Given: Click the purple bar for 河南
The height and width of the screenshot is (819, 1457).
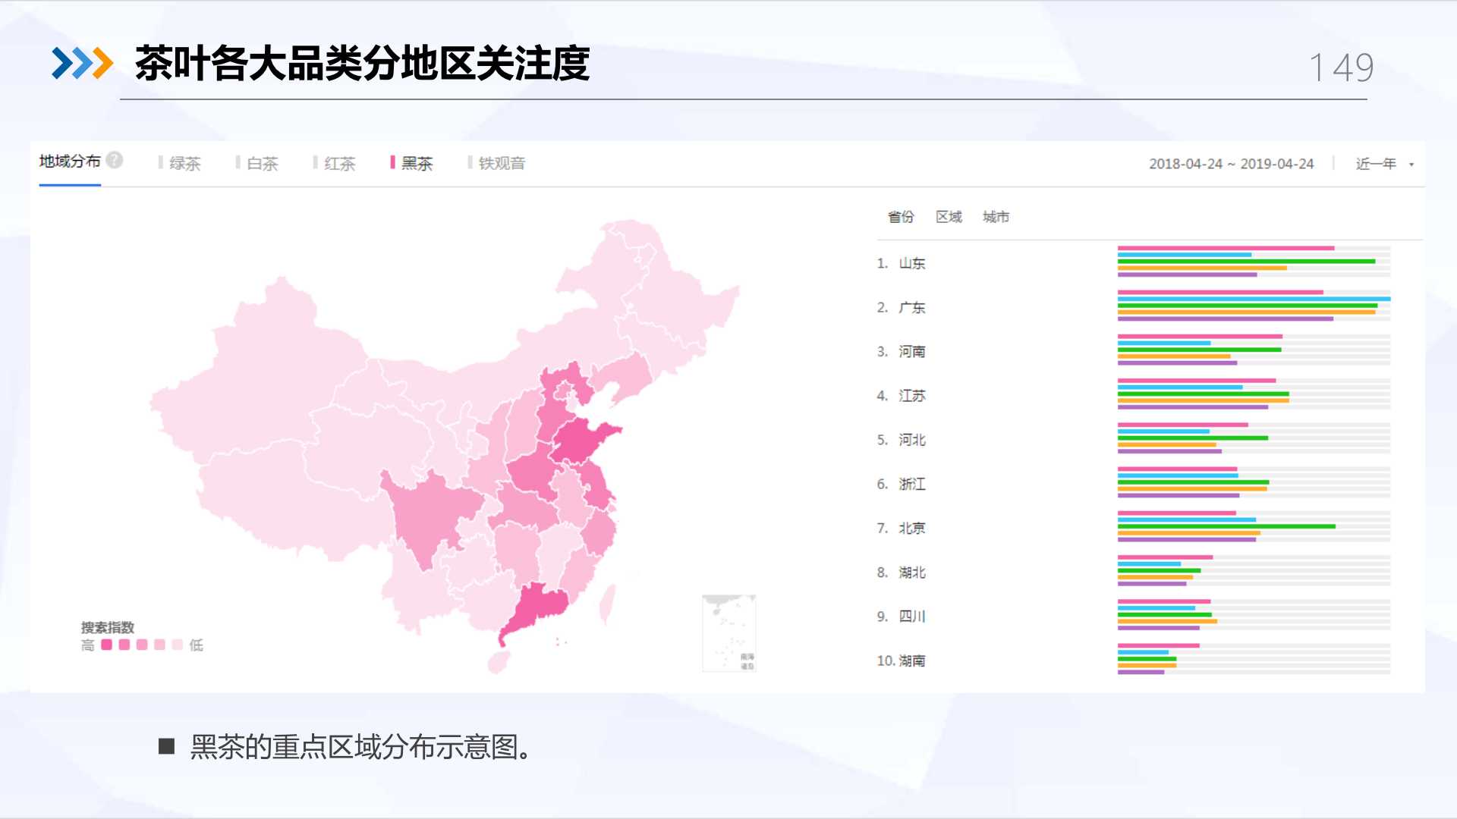Looking at the screenshot, I should pyautogui.click(x=1177, y=362).
